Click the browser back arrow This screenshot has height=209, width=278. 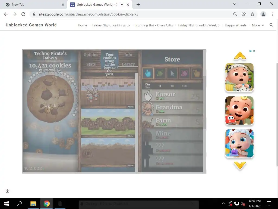(6, 14)
